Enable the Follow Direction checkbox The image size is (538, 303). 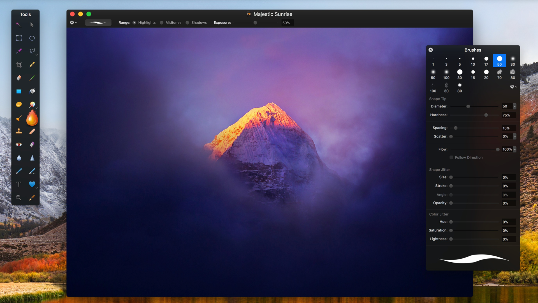click(451, 157)
